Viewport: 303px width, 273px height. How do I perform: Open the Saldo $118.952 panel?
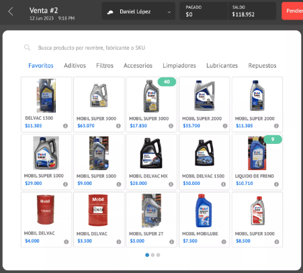point(252,11)
